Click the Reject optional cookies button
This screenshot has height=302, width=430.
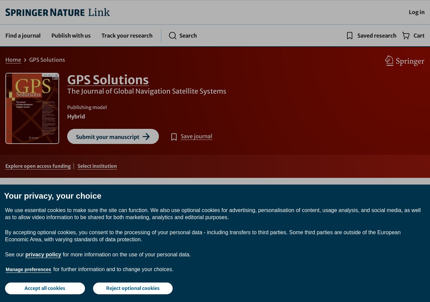click(x=133, y=288)
